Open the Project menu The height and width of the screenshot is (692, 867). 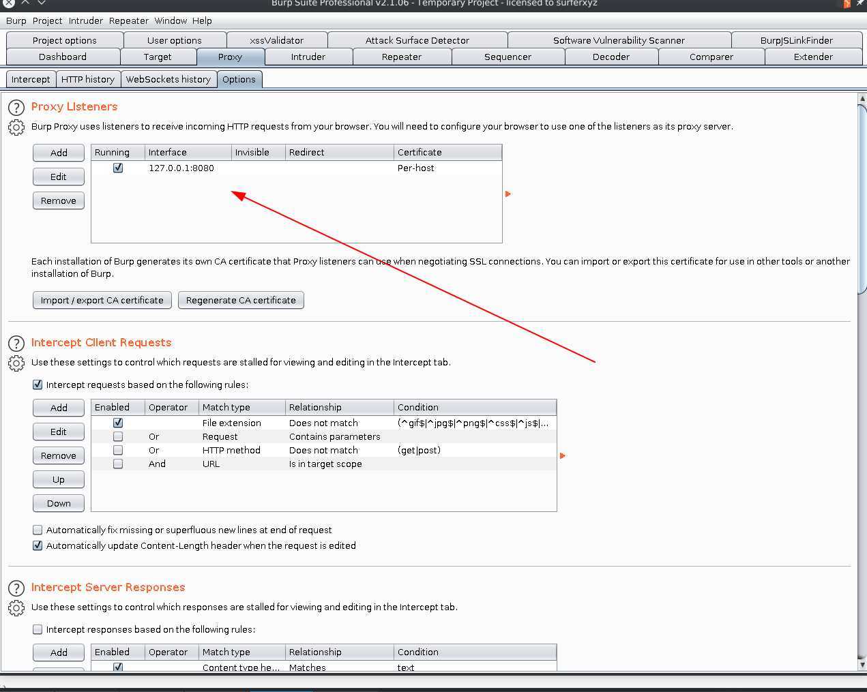coord(47,20)
